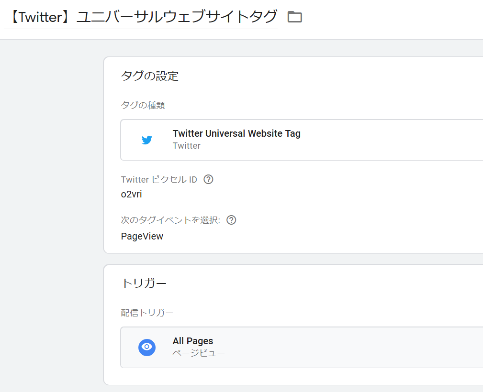Click the All Pages eye trigger icon
The height and width of the screenshot is (392, 483).
click(147, 348)
